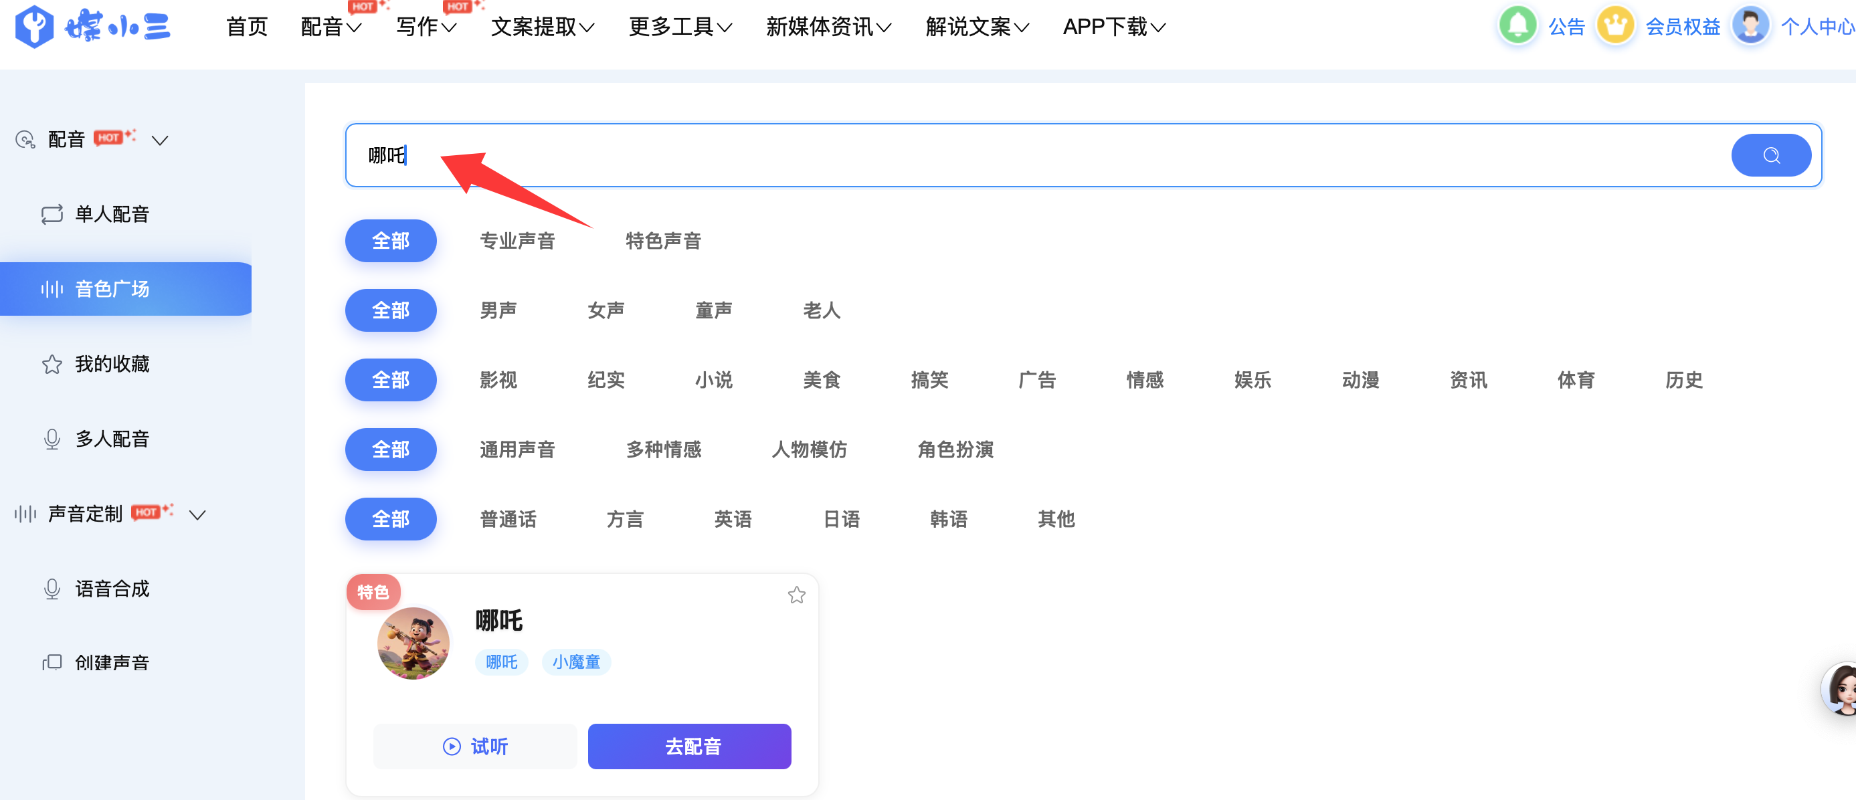Click the 多人配音 microphone icon
Viewport: 1856px width, 800px height.
coord(52,439)
